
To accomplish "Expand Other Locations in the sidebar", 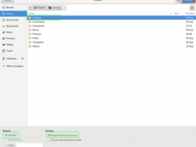I will tap(15, 66).
